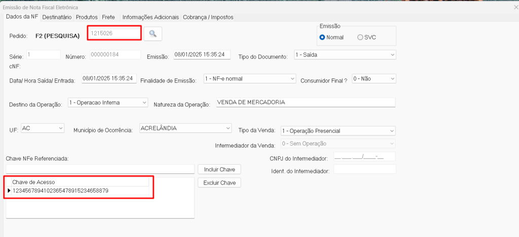Click the magnifying glass search button
The image size is (519, 237).
(153, 34)
